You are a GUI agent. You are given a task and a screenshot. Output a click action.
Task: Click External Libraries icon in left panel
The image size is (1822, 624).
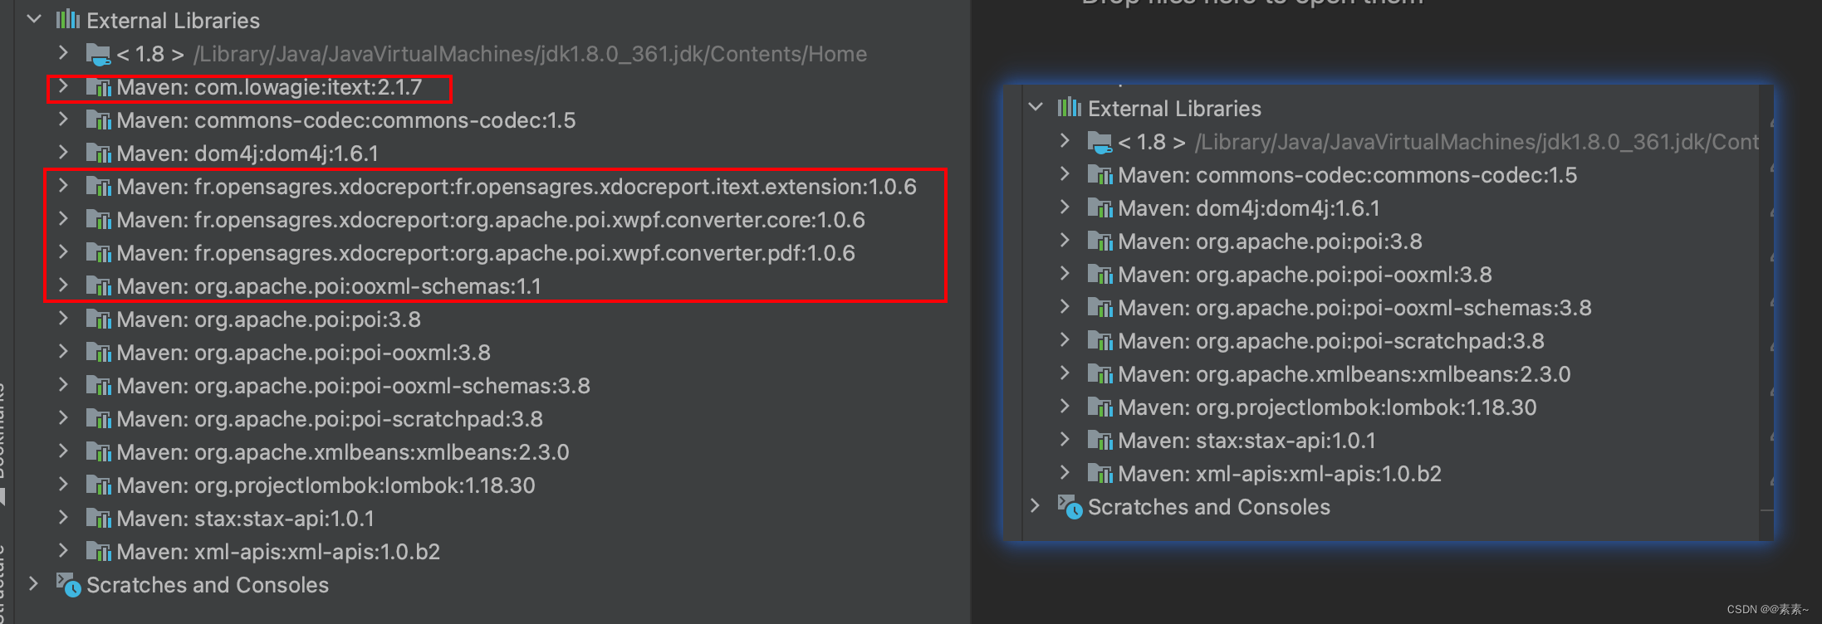click(x=68, y=19)
